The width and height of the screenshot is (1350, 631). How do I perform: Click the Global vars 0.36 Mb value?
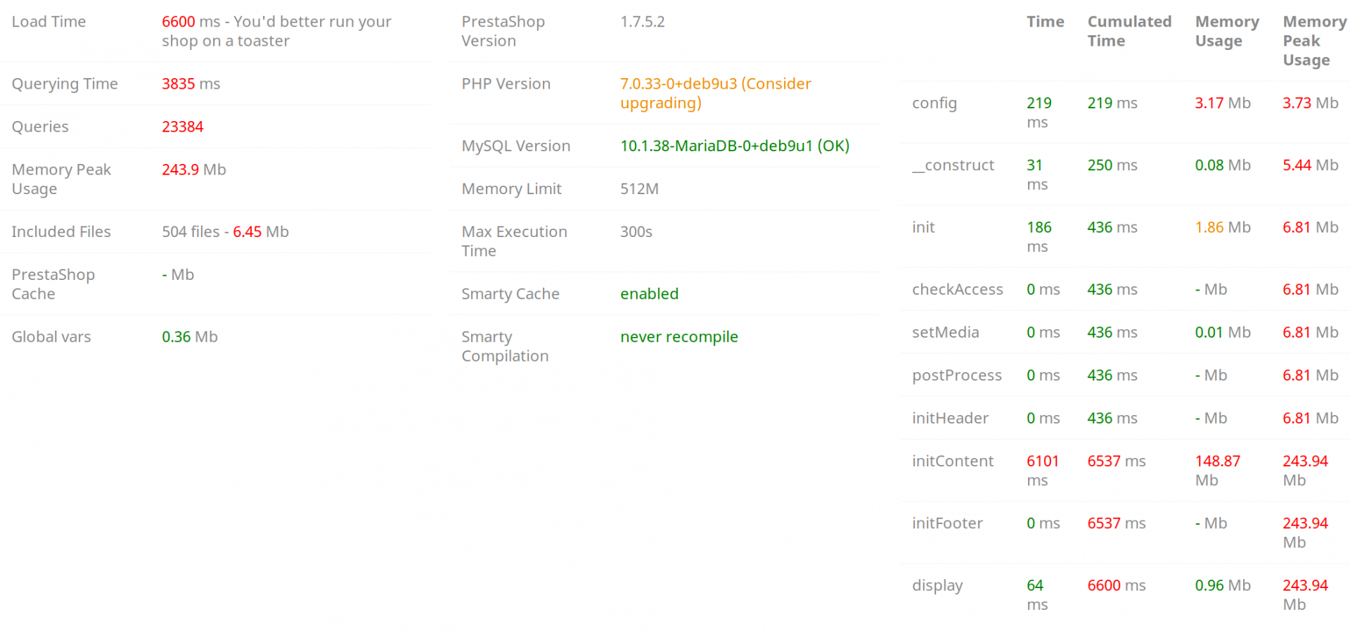pos(190,337)
